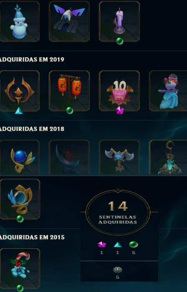Choose the penguin in blue dress ward
187x292 pixels.
[x=168, y=91]
